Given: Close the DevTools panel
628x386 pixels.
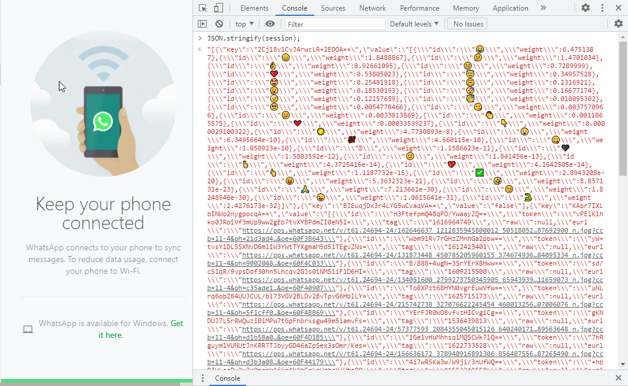Looking at the screenshot, I should click(619, 8).
